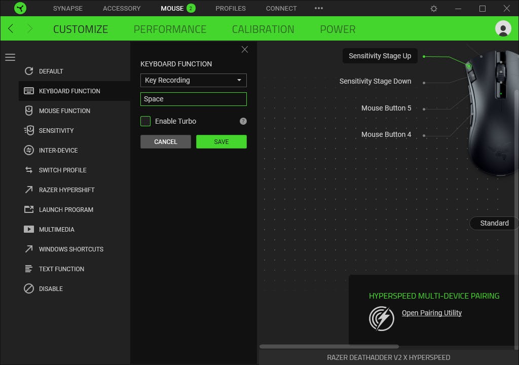Click the Razer DeathAdder V2 X HyperSpeed device name
Screen dimensions: 519x365
click(x=388, y=357)
